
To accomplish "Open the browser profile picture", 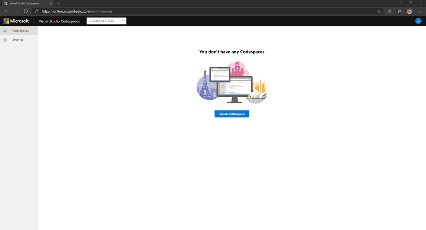I will 409,11.
